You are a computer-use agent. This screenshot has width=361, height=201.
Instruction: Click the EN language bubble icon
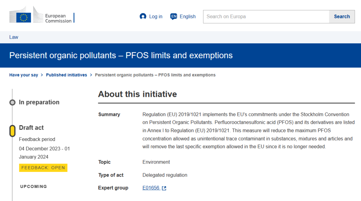point(173,16)
